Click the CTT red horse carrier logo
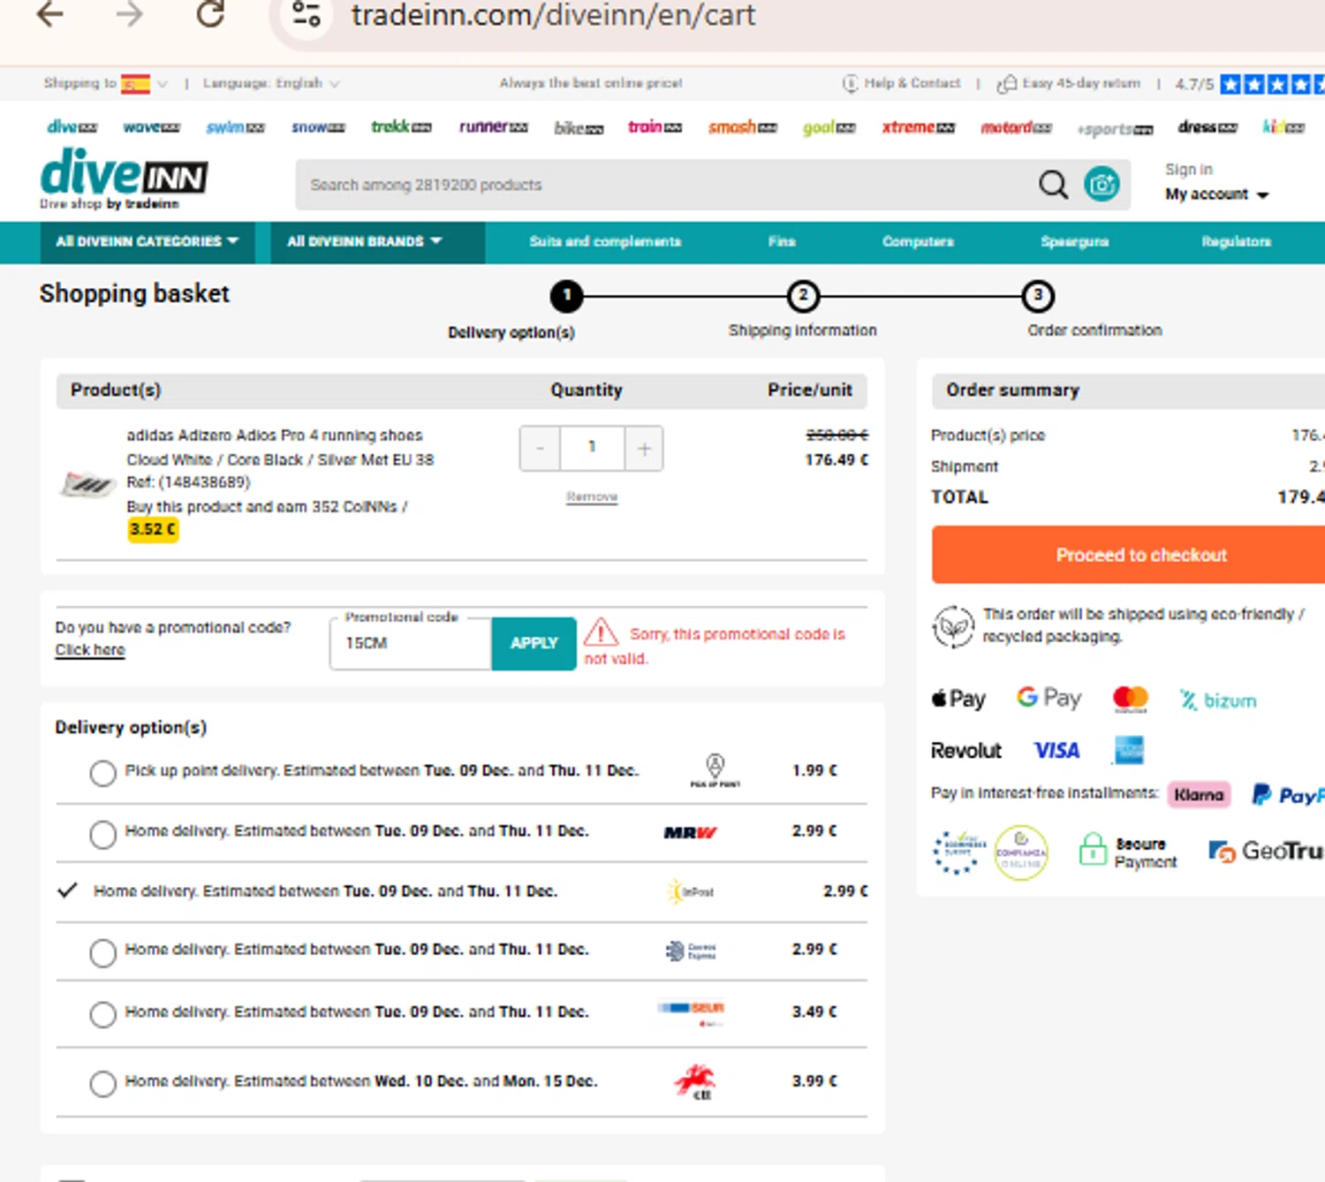The height and width of the screenshot is (1182, 1325). click(x=695, y=1081)
